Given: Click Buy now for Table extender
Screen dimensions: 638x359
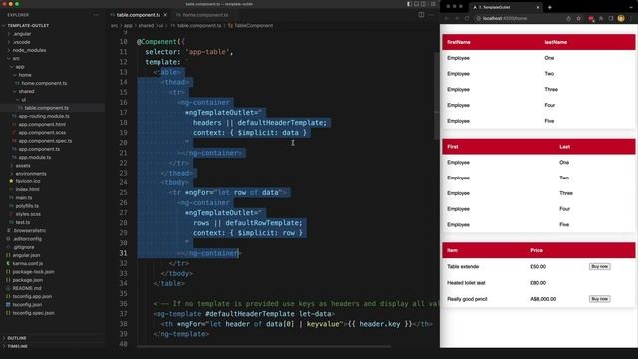Looking at the screenshot, I should (x=599, y=266).
